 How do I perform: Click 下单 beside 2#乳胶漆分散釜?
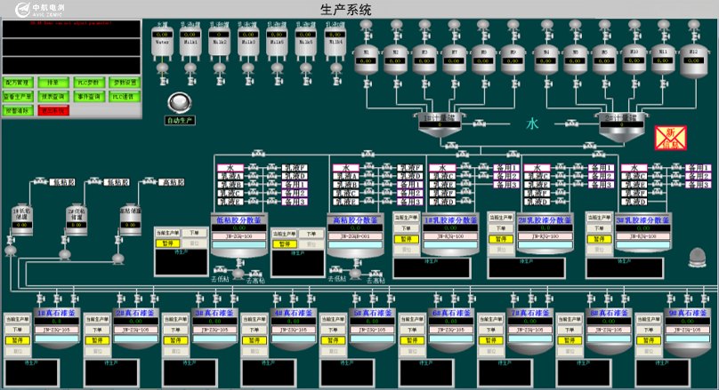[x=501, y=228]
